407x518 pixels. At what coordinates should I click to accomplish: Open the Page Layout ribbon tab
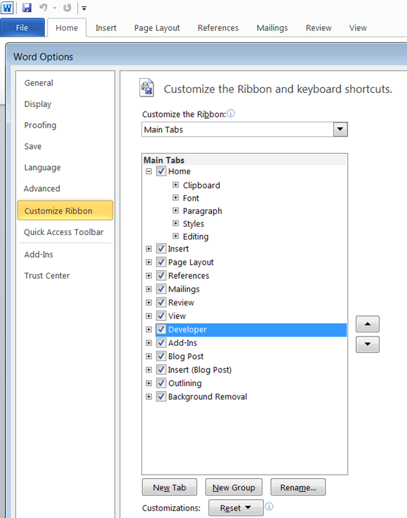[x=157, y=28]
